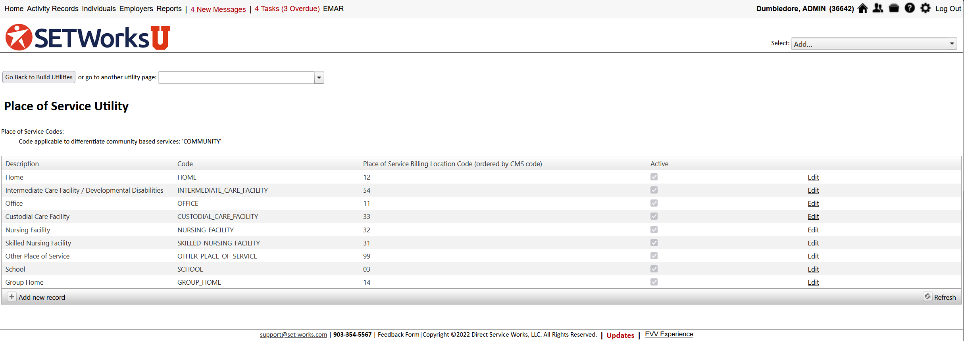The height and width of the screenshot is (341, 964).
Task: Click the SETWorksU logo
Action: [x=88, y=37]
